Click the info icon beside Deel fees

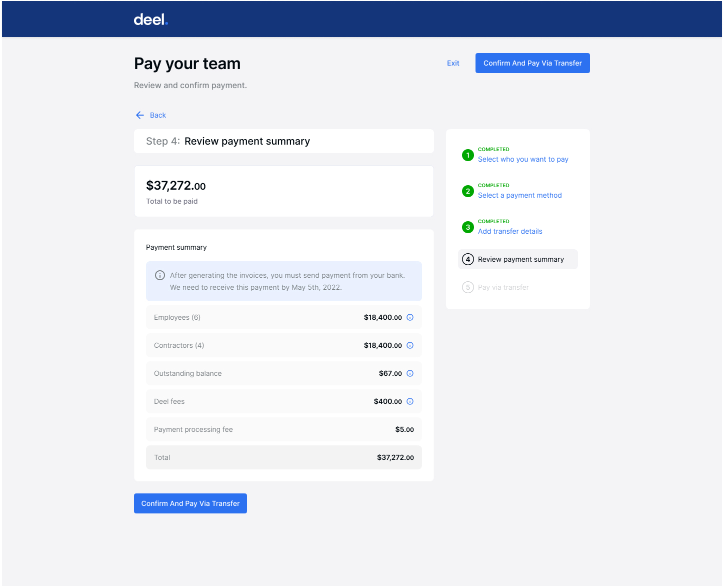coord(410,401)
